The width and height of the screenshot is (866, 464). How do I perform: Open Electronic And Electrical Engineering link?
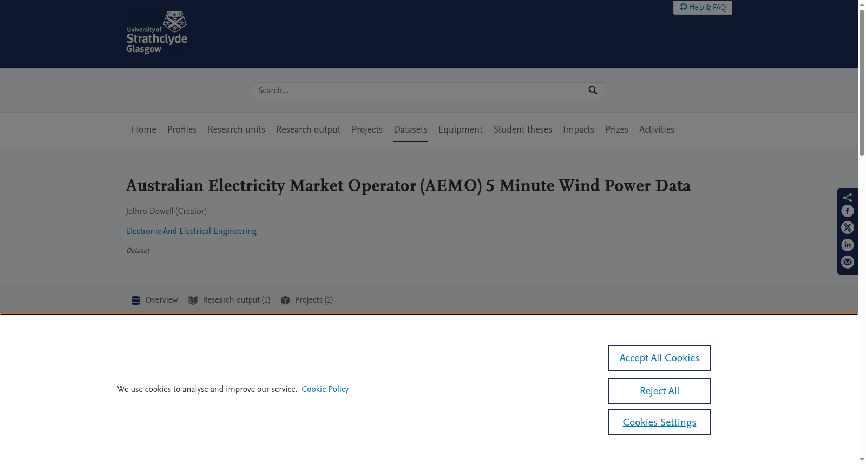click(x=192, y=231)
